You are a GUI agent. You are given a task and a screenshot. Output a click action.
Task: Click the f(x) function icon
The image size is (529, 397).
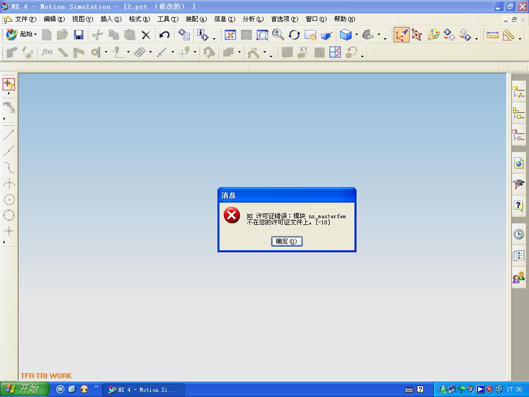click(x=47, y=52)
